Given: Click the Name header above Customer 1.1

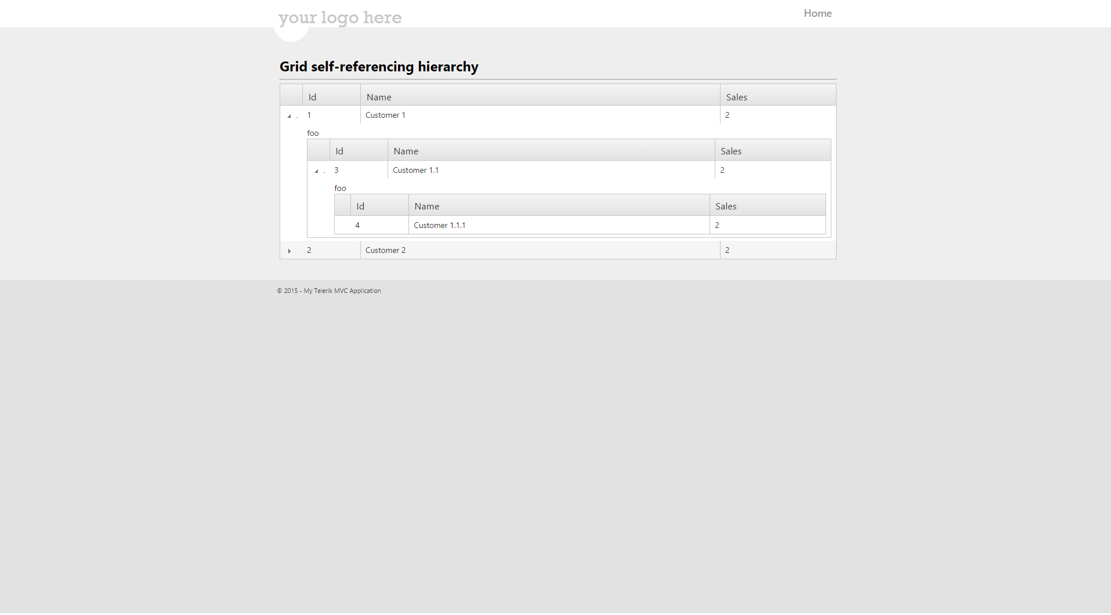Looking at the screenshot, I should [x=551, y=150].
